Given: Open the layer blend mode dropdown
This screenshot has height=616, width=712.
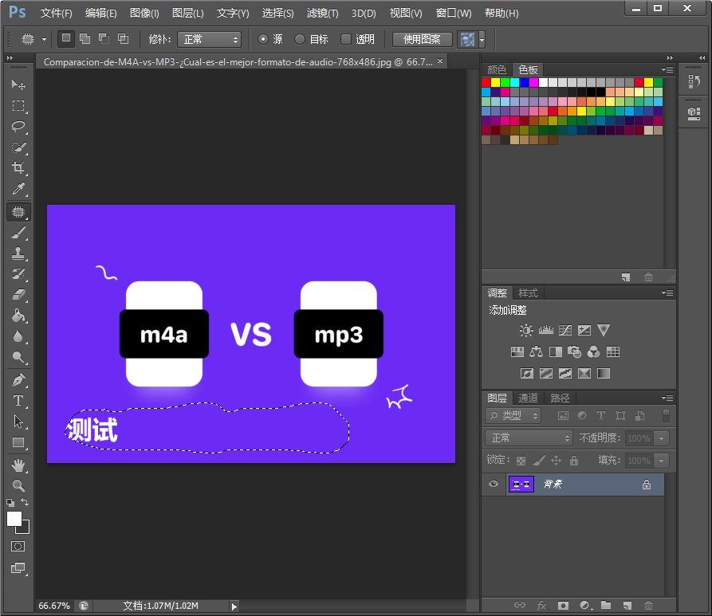Looking at the screenshot, I should click(x=529, y=437).
